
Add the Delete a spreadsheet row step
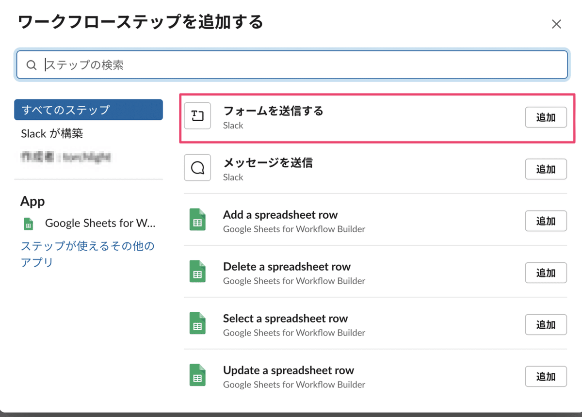[x=546, y=273]
